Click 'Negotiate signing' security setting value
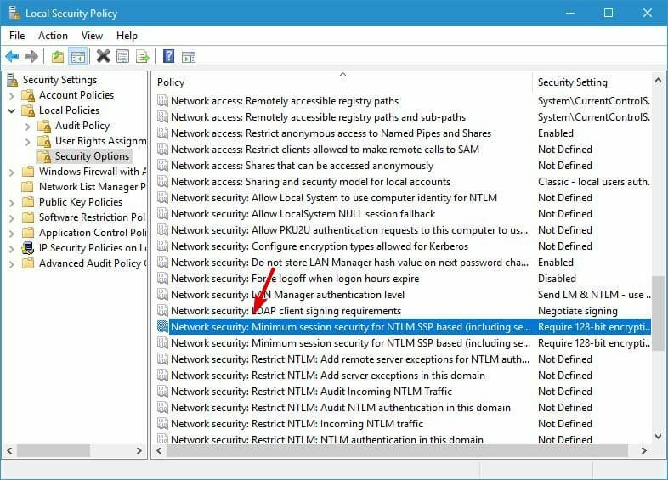The image size is (668, 480). [x=577, y=311]
